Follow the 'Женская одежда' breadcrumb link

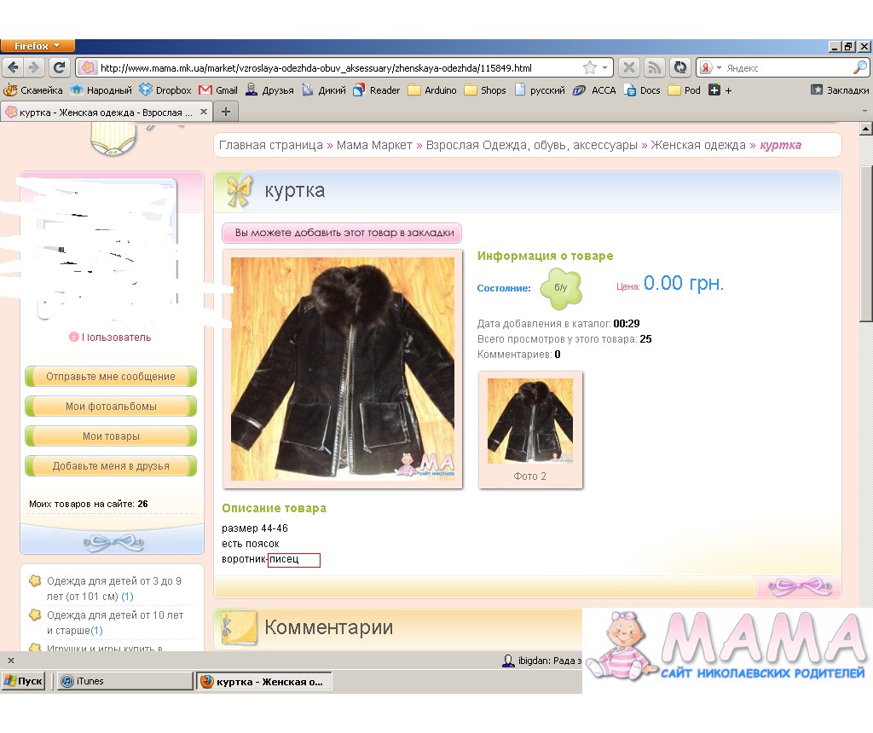(697, 145)
